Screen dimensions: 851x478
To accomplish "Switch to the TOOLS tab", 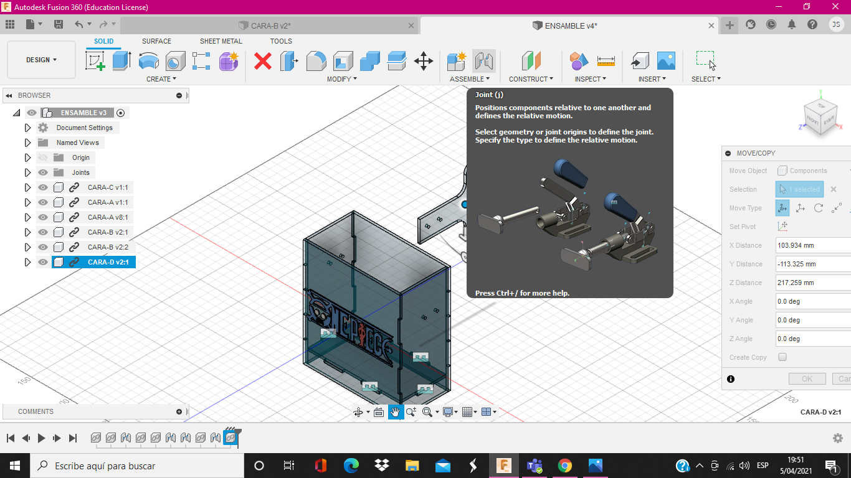I will pyautogui.click(x=281, y=41).
